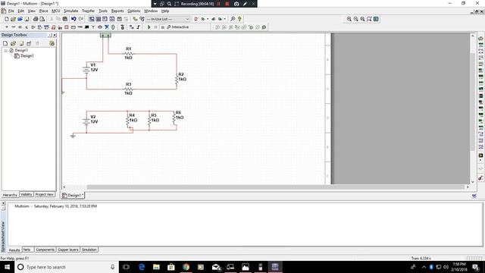Open the Edit menu
Image resolution: width=485 pixels, height=273 pixels.
pyautogui.click(x=20, y=11)
